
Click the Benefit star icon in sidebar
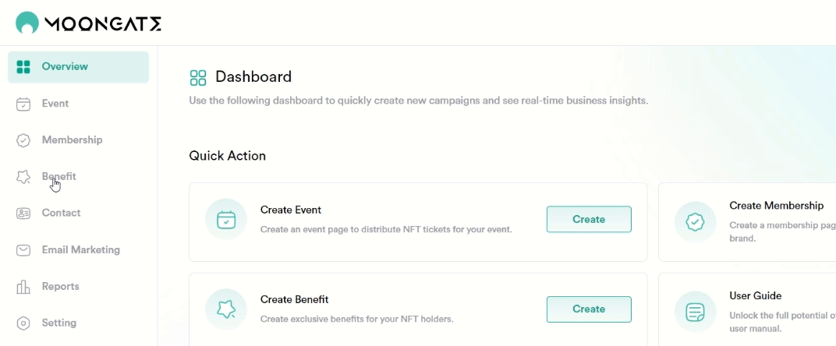[23, 177]
